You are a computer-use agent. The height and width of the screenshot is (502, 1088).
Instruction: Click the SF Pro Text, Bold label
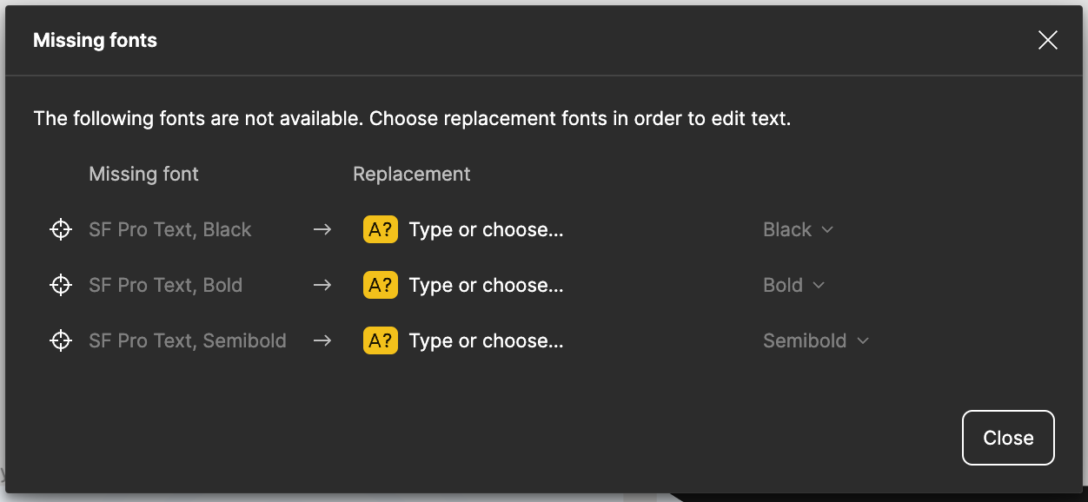tap(166, 285)
